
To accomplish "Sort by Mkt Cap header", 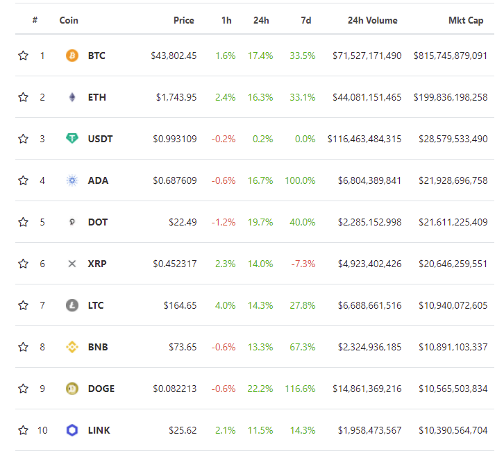I will 466,21.
